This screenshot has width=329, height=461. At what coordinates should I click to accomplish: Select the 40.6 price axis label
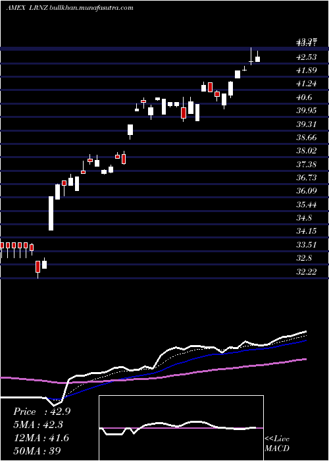(x=304, y=97)
